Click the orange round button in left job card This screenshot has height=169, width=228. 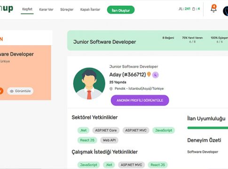point(1,91)
